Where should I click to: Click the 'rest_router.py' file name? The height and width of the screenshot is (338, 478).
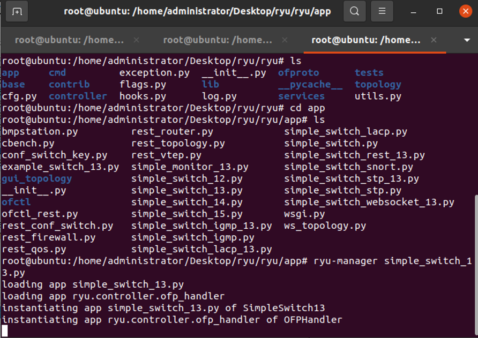click(x=172, y=132)
